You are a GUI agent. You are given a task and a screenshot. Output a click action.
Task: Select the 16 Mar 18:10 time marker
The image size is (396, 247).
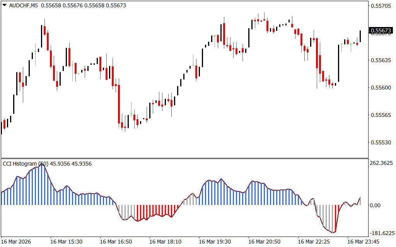coord(166,242)
